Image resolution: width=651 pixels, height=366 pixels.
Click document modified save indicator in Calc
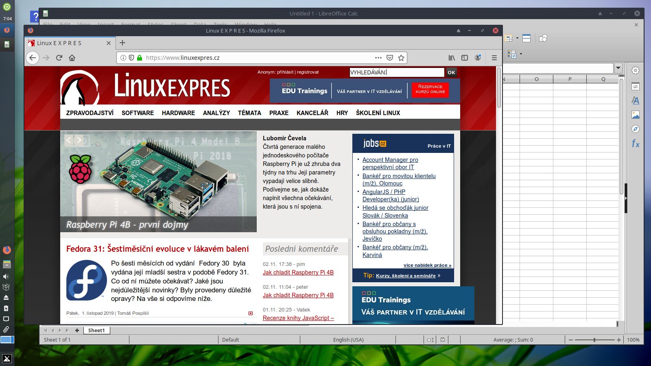pyautogui.click(x=443, y=340)
